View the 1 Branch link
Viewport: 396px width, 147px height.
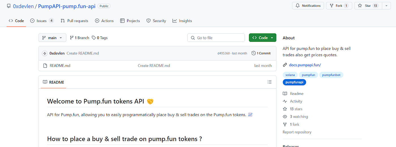point(79,38)
